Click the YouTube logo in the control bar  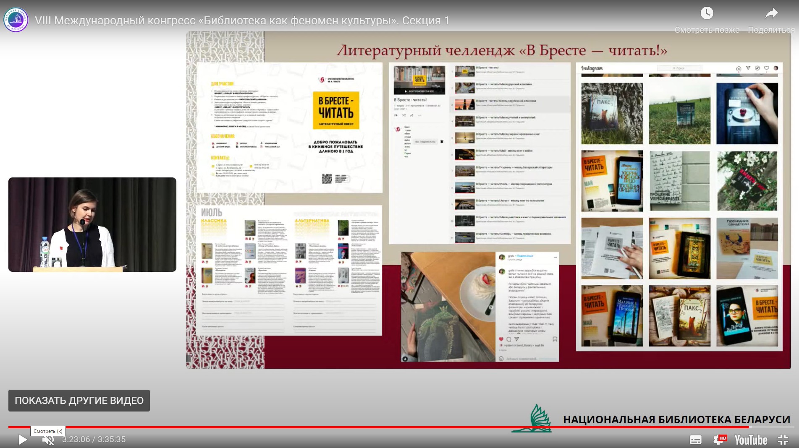(751, 440)
